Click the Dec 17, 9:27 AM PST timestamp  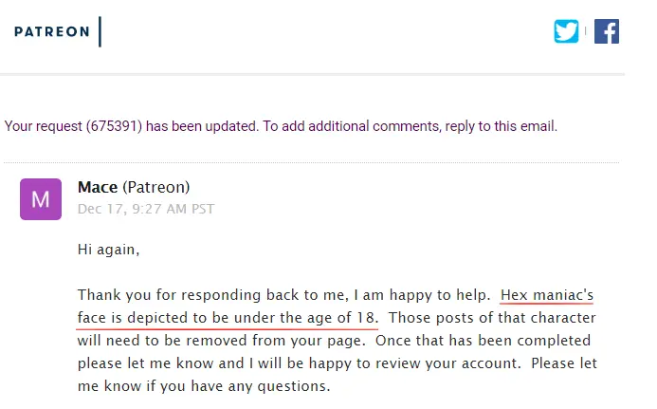(146, 209)
